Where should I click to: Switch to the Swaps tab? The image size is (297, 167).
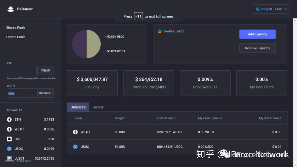[98, 107]
